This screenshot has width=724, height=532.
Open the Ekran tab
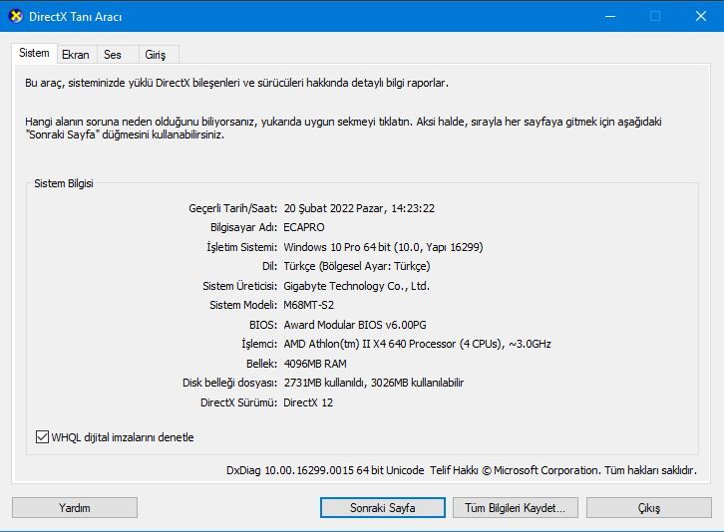[76, 55]
